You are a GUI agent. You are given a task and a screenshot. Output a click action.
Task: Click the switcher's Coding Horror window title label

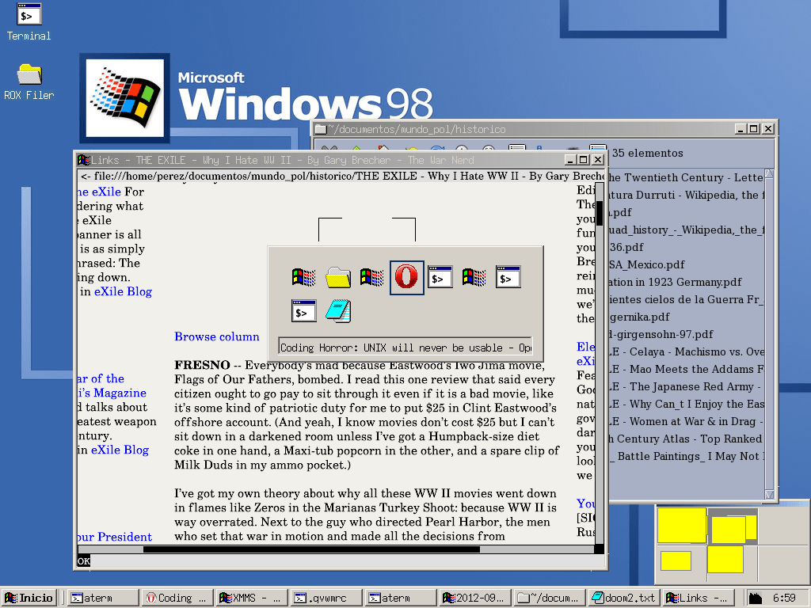point(405,348)
